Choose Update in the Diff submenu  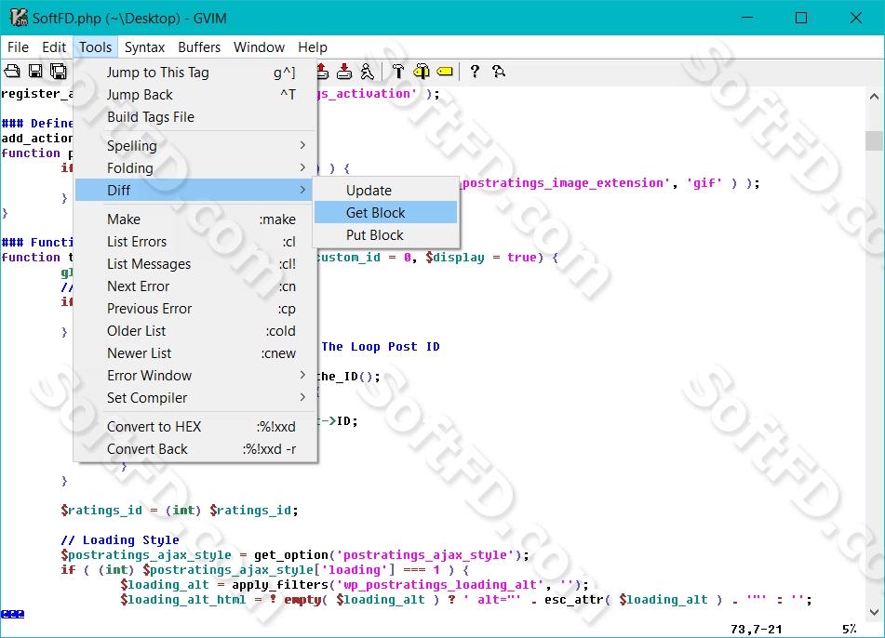386,190
